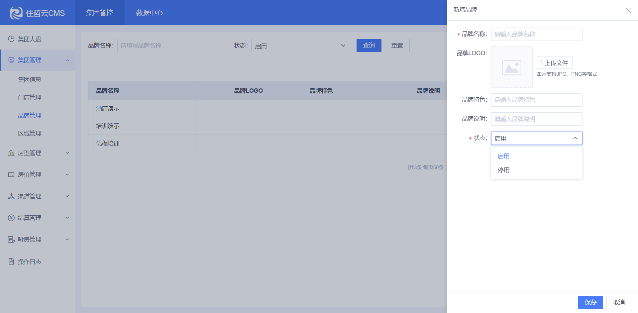Open 区域管理 submenu item

(30, 134)
